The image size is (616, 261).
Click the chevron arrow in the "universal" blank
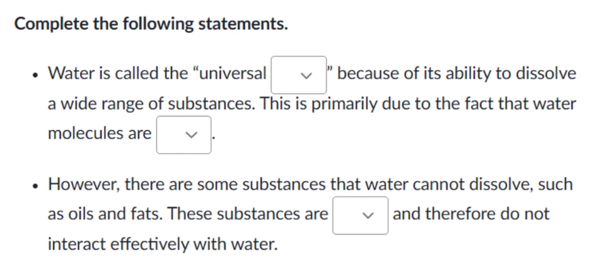point(306,75)
